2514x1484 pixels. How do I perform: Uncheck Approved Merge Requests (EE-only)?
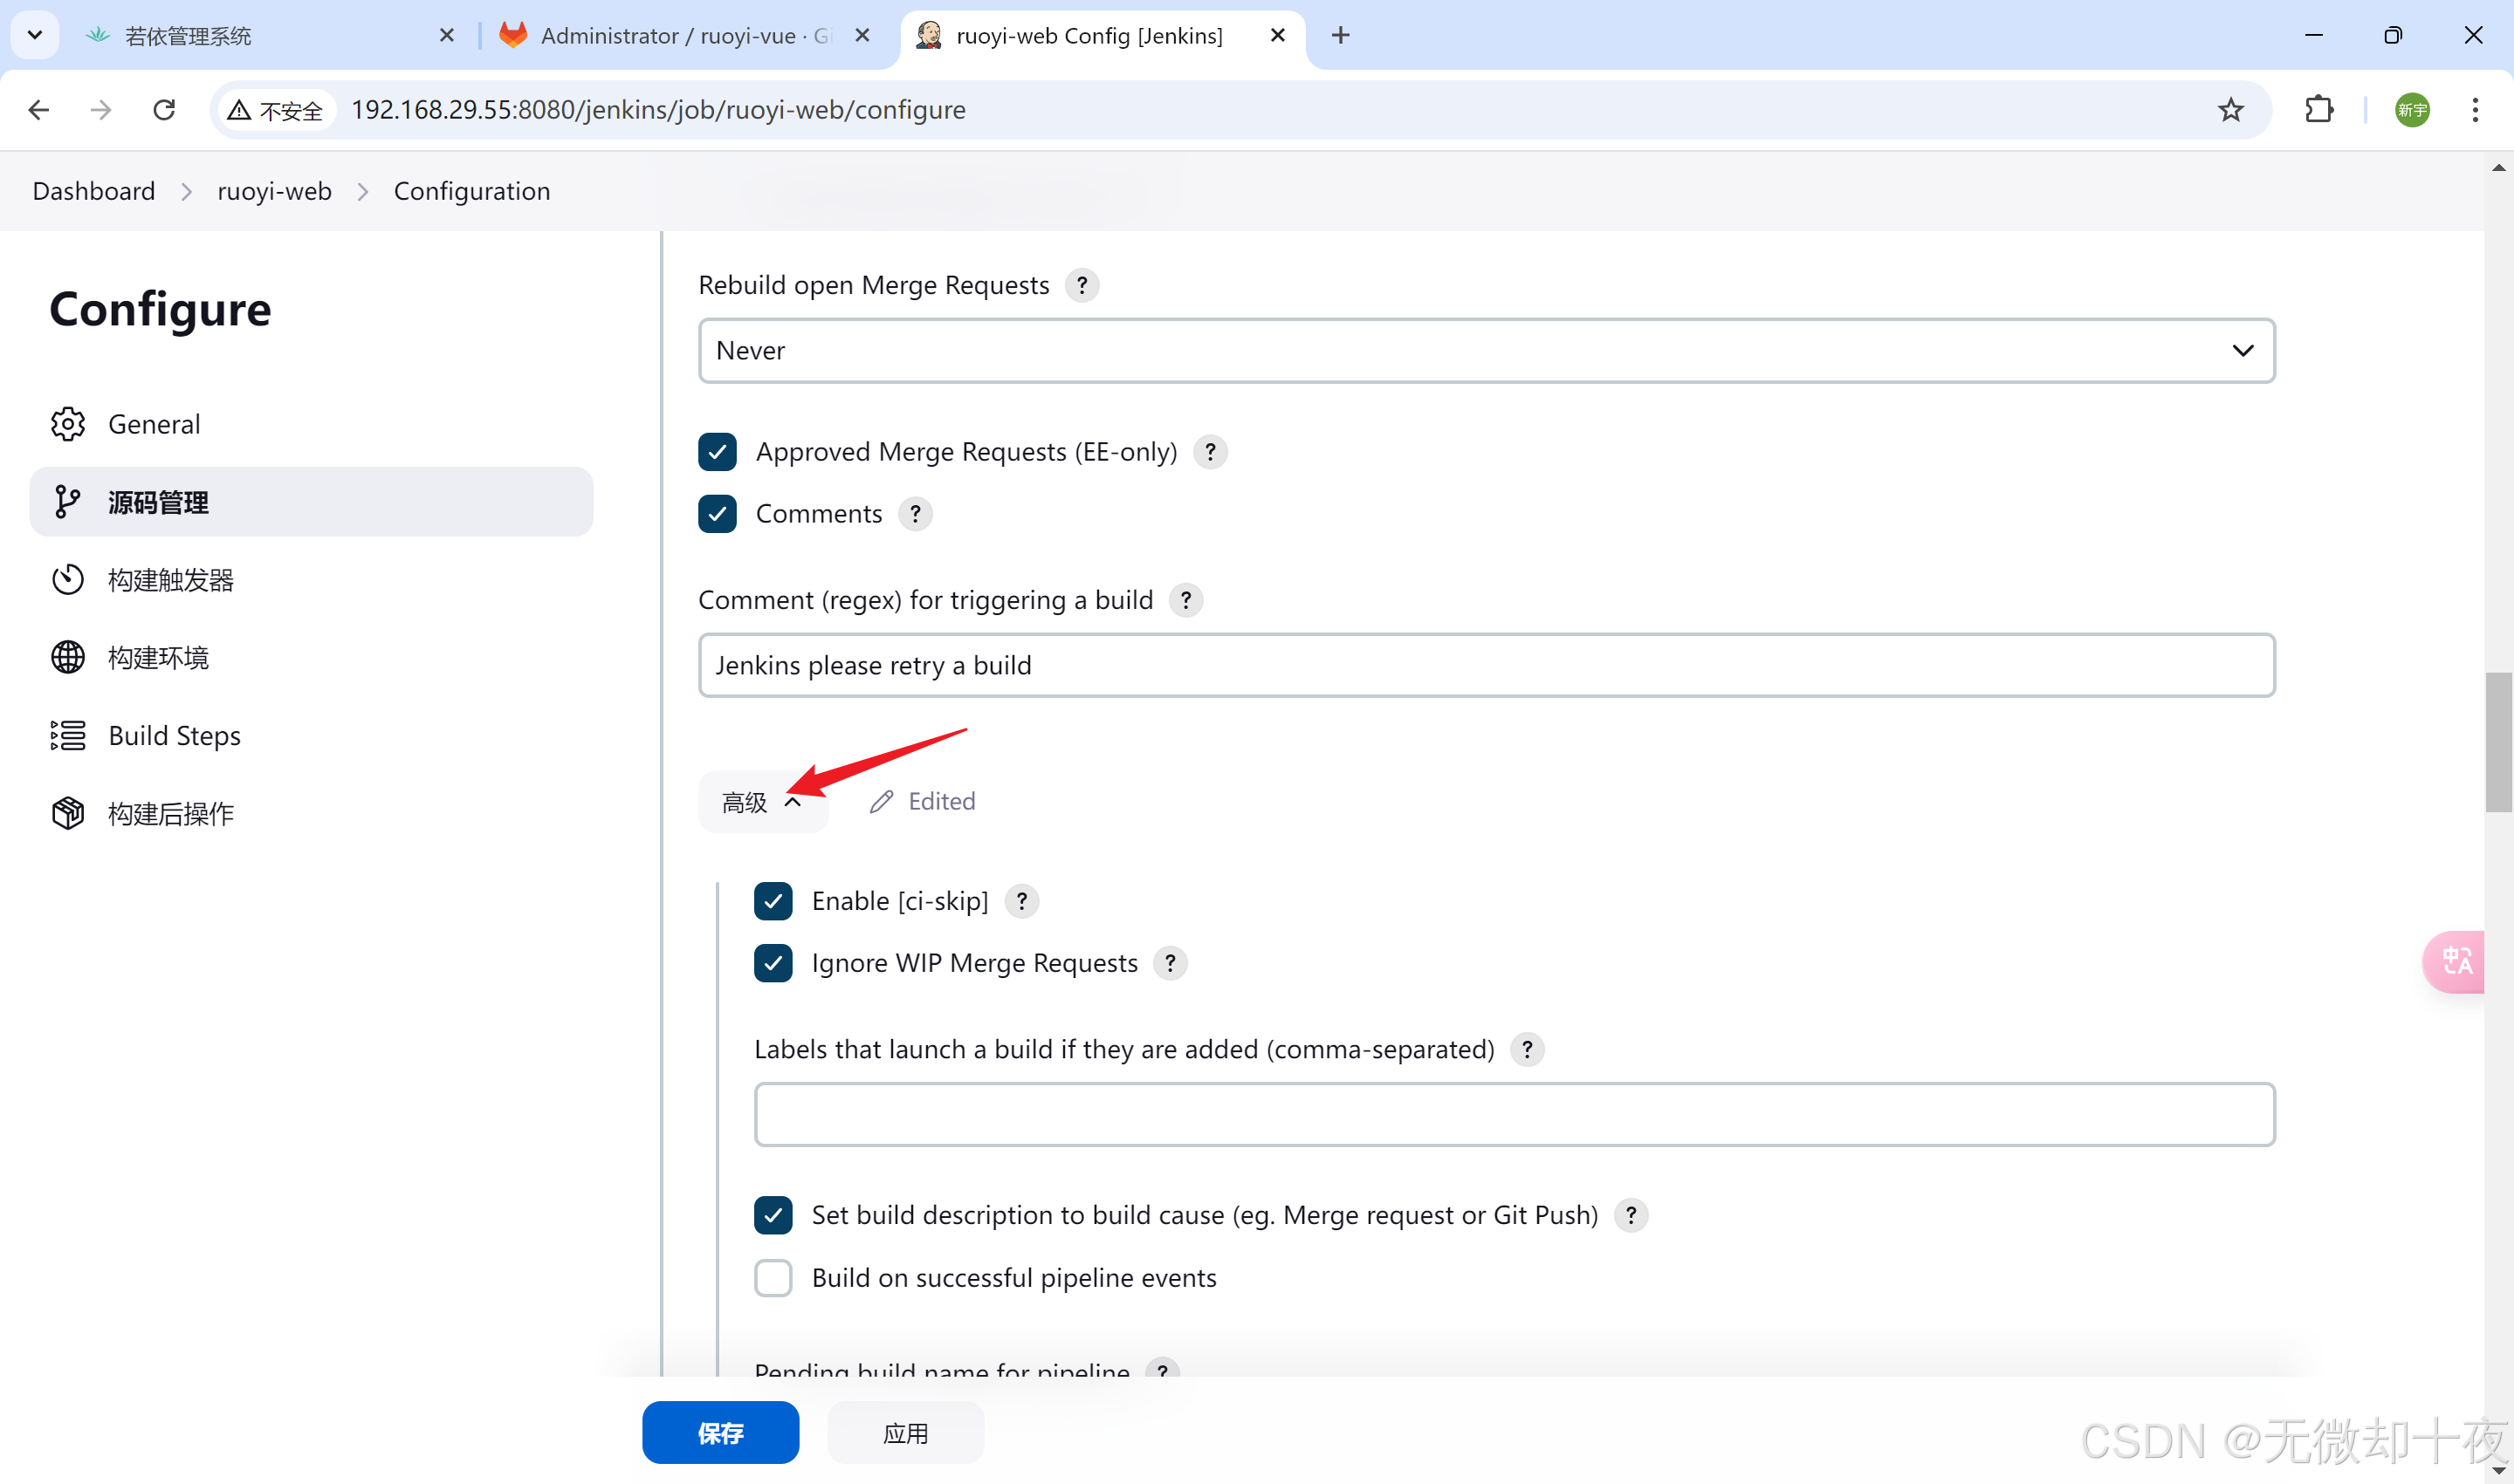718,452
